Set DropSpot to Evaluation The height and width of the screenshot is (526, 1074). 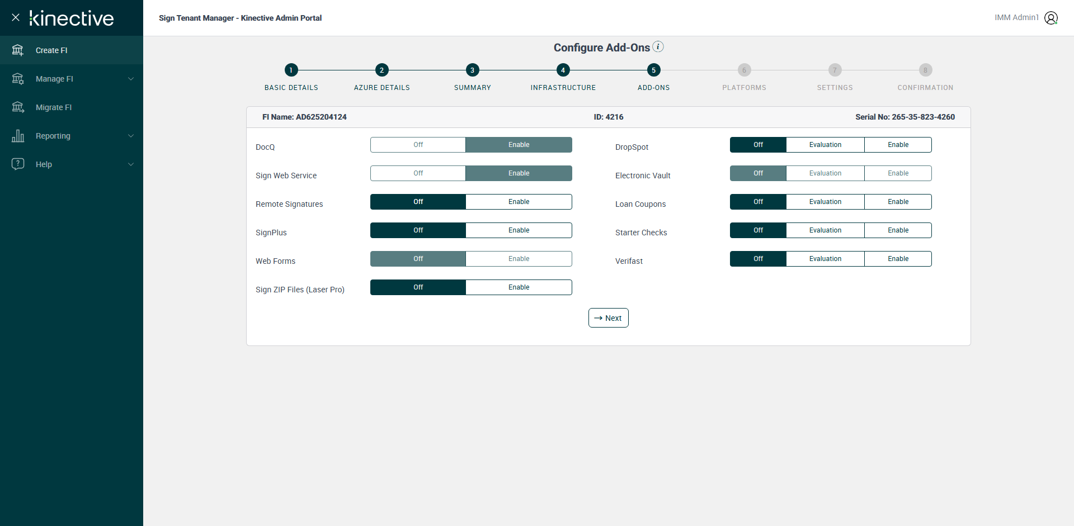tap(825, 145)
